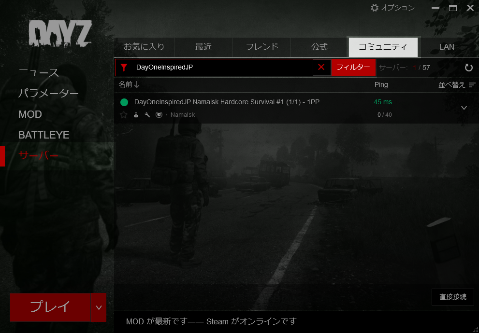Open the 並べ替え sort menu
This screenshot has width=479, height=333.
[x=457, y=85]
